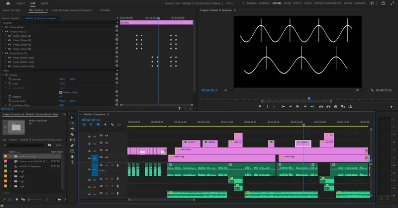Click Quick Export share icon top right

tap(383, 3)
